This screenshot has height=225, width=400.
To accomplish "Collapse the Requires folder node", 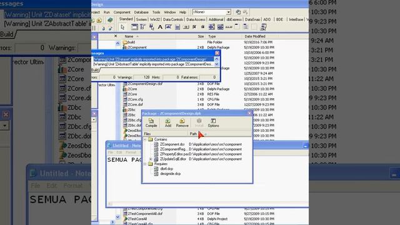I will tap(145, 164).
